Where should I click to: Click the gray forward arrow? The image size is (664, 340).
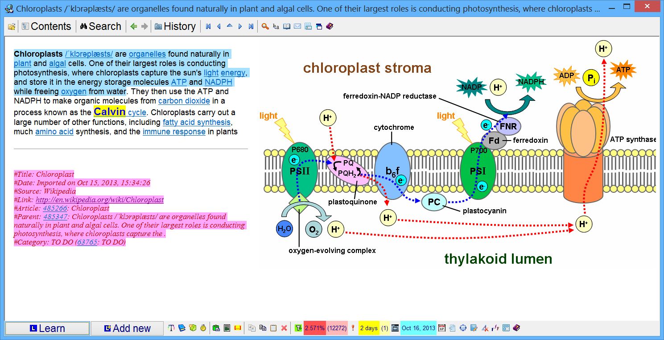[x=144, y=26]
